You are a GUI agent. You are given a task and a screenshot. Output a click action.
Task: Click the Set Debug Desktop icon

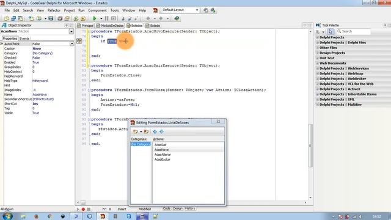[213, 10]
